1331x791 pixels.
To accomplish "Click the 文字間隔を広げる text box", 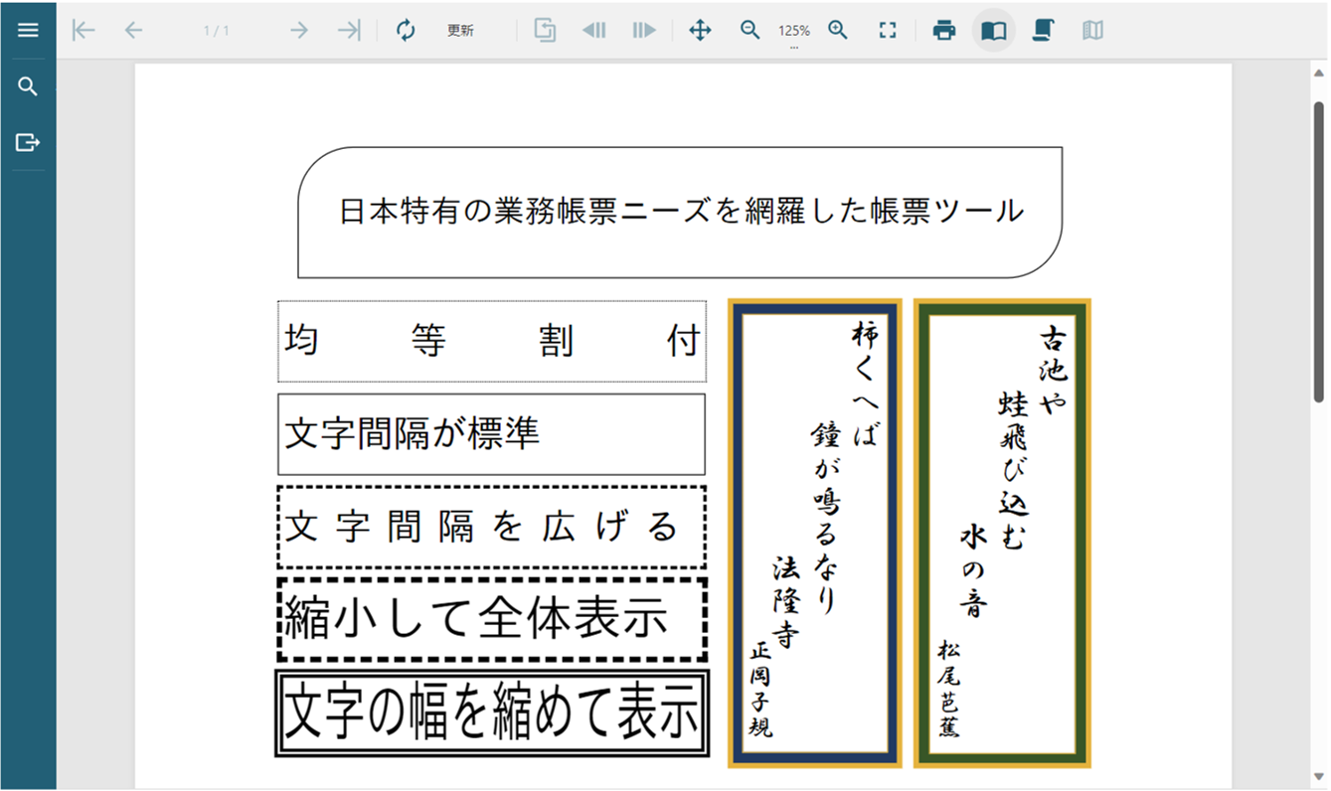I will [492, 527].
